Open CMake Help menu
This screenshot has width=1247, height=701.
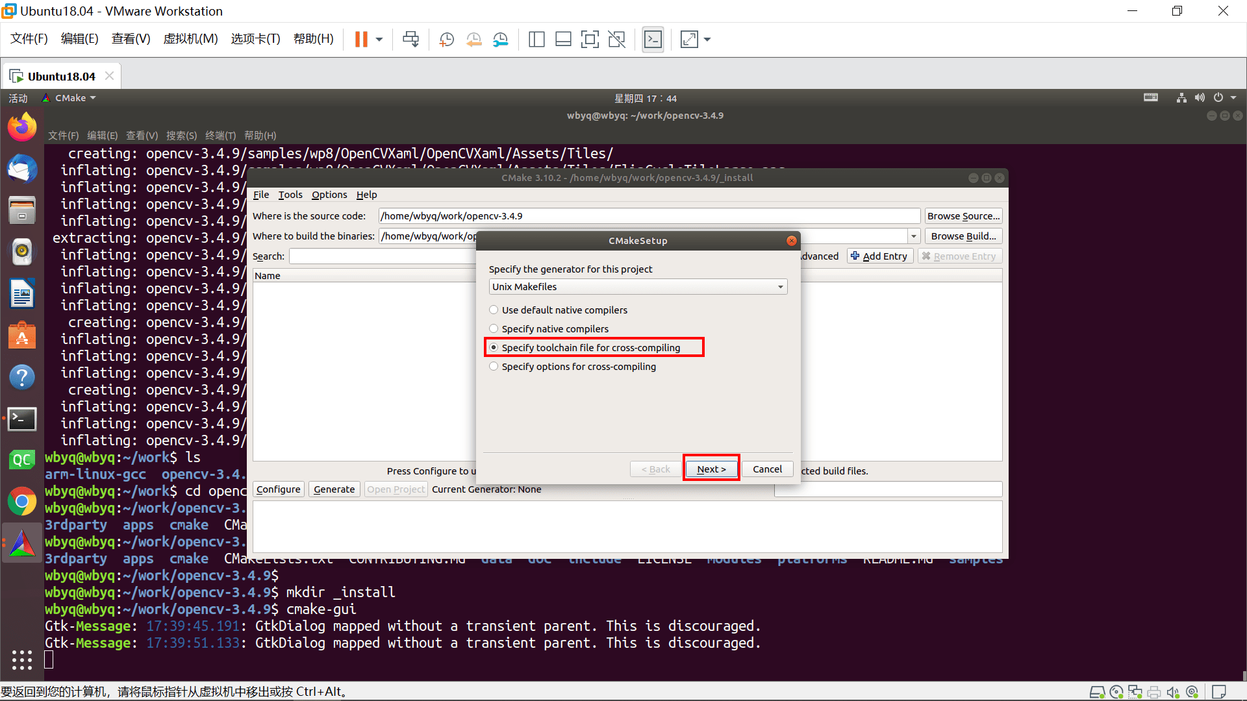tap(366, 195)
